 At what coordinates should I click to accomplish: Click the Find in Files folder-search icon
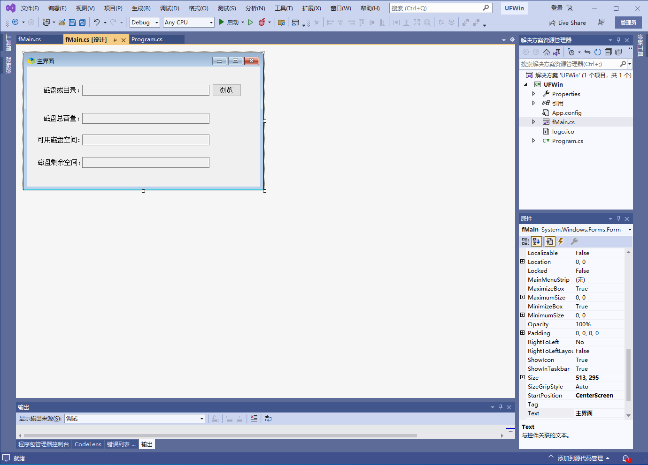pyautogui.click(x=281, y=22)
